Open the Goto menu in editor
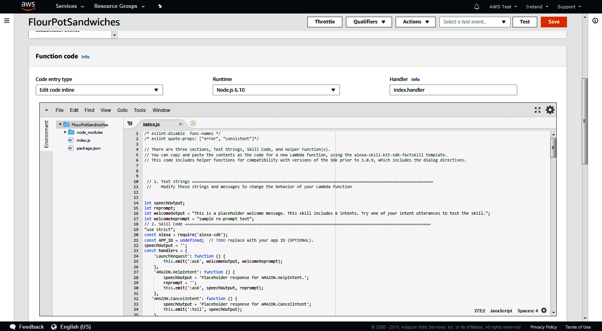This screenshot has height=331, width=602. 122,110
